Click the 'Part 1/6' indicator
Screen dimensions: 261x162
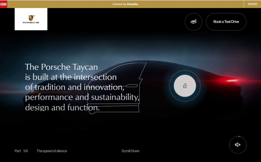(x=21, y=151)
